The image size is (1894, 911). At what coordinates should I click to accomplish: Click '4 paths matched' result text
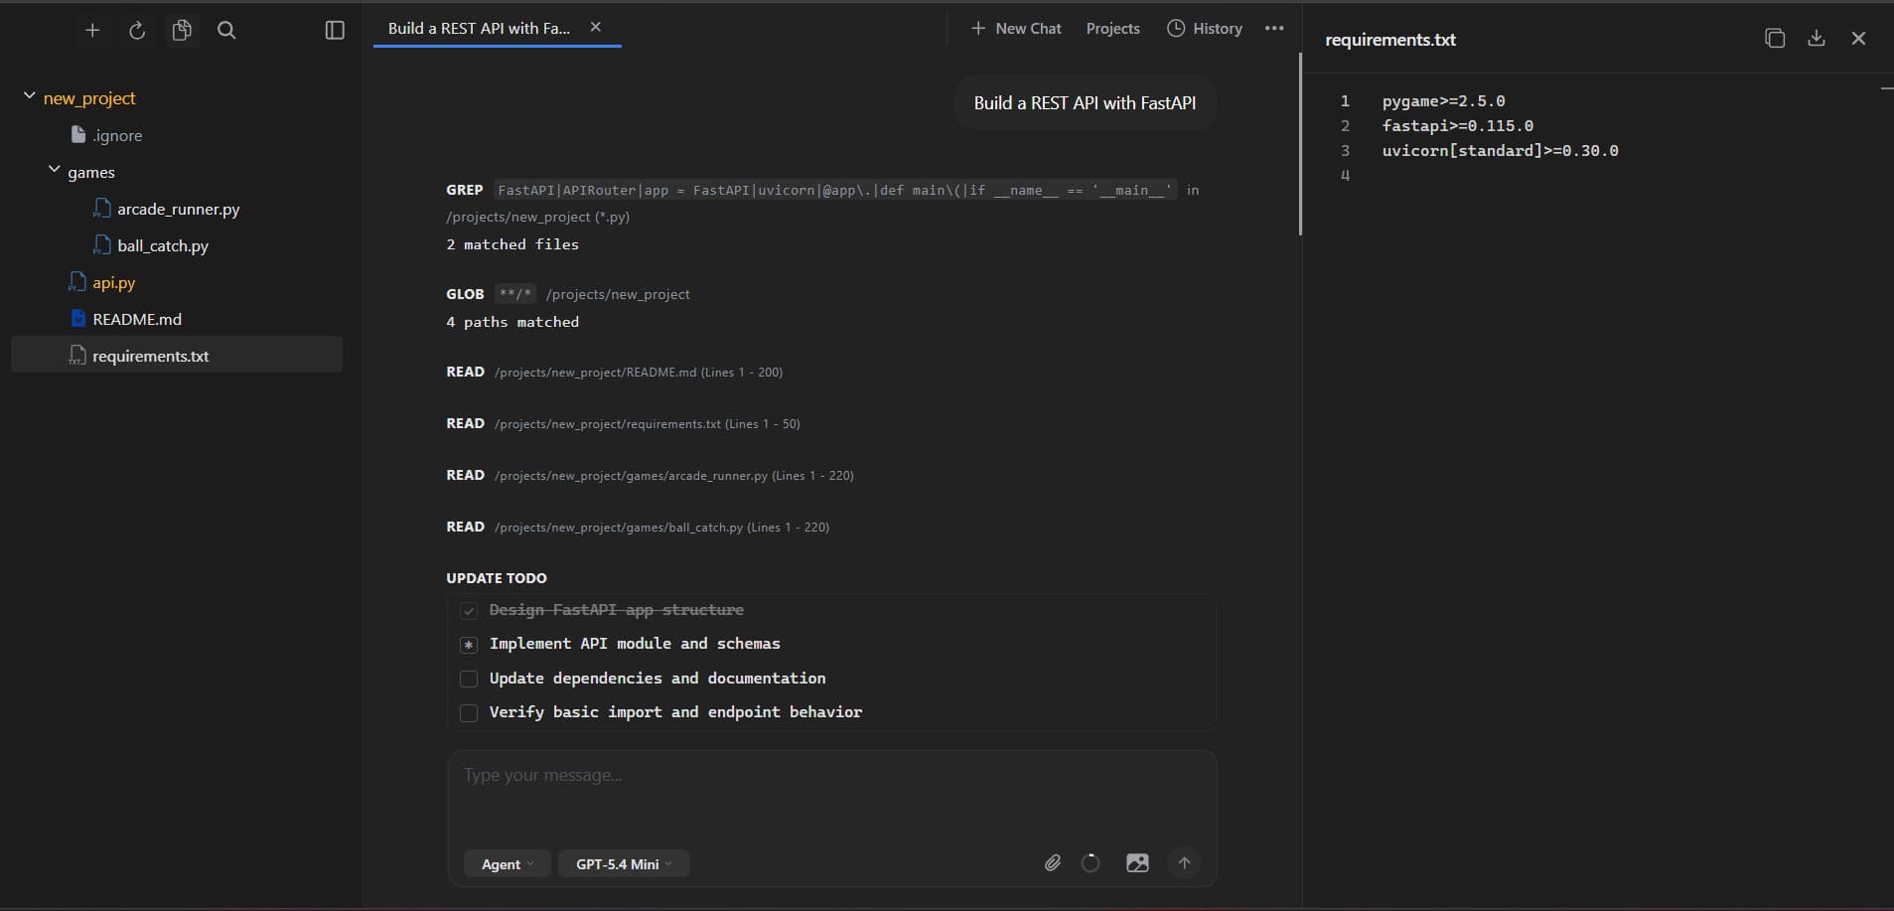click(512, 322)
